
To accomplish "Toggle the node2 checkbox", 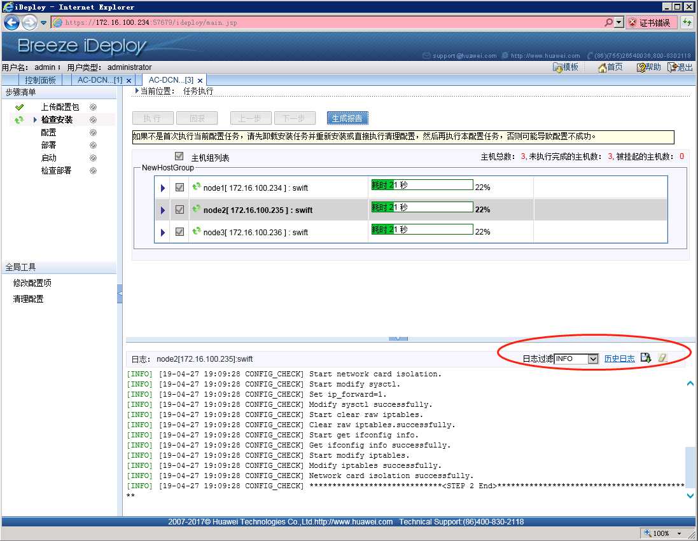I will point(180,209).
